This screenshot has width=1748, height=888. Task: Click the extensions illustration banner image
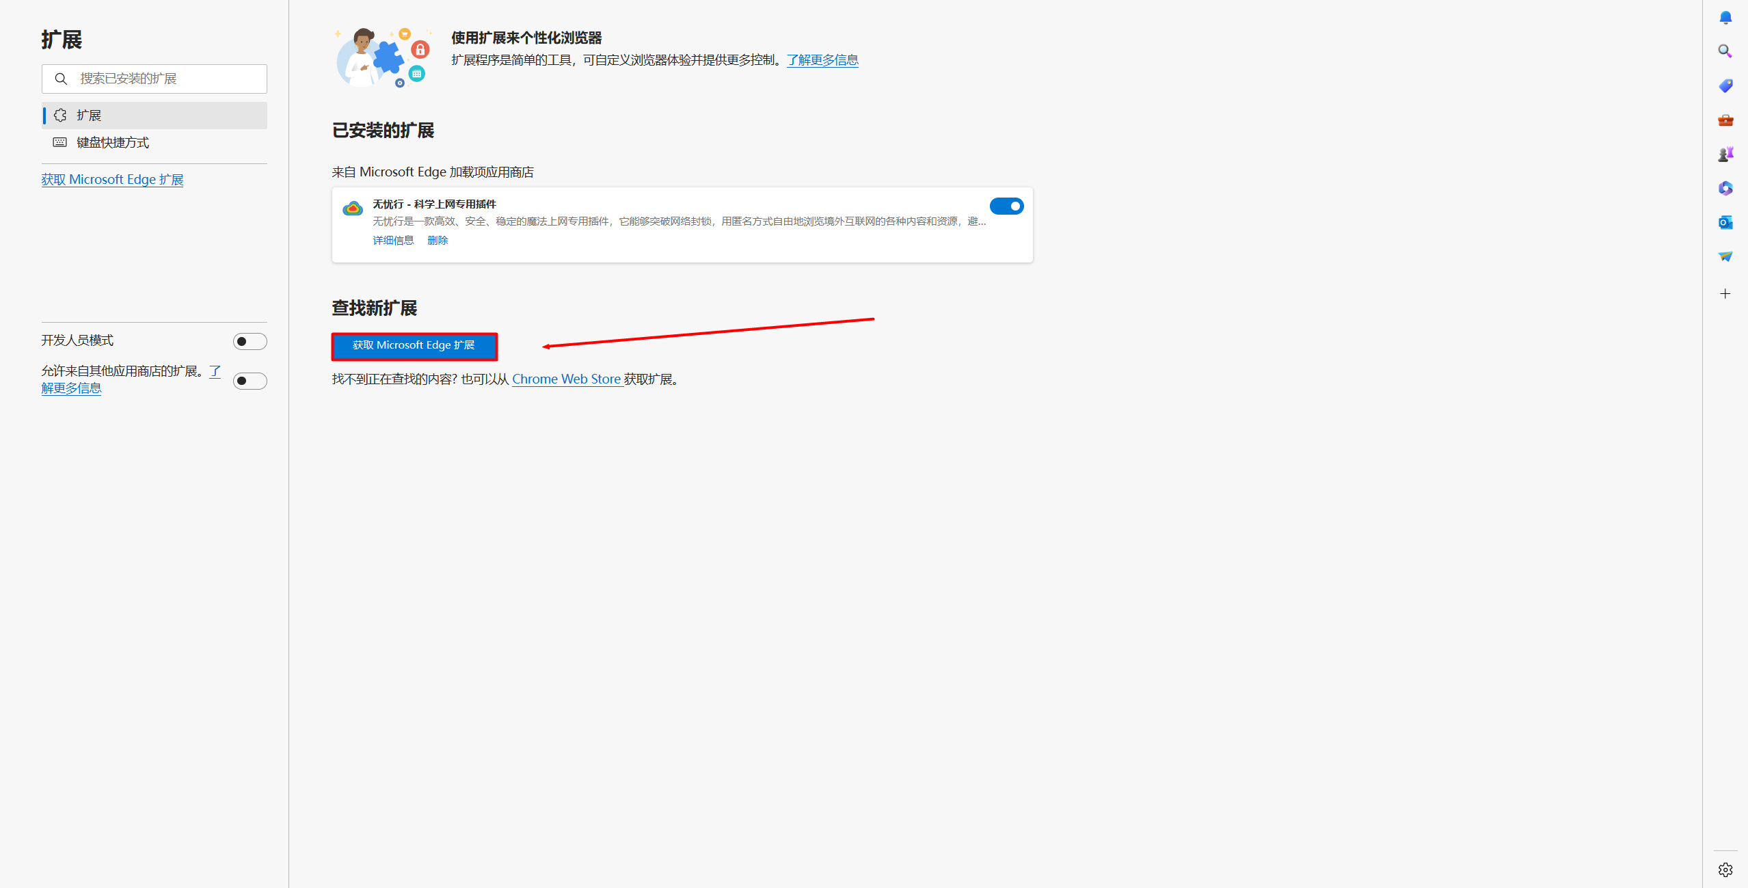click(384, 57)
